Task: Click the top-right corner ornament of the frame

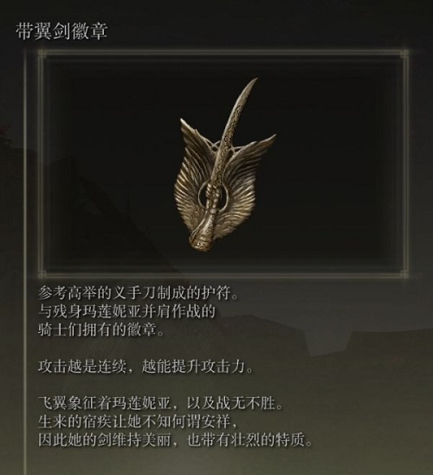Action: 404,55
